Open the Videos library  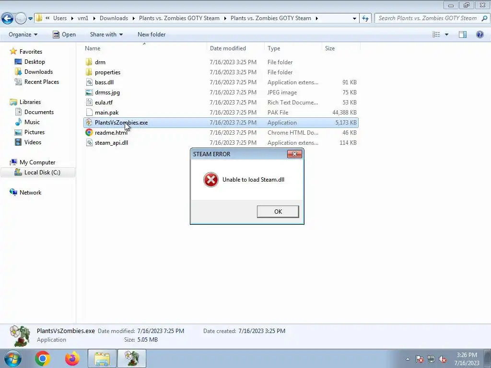point(33,142)
